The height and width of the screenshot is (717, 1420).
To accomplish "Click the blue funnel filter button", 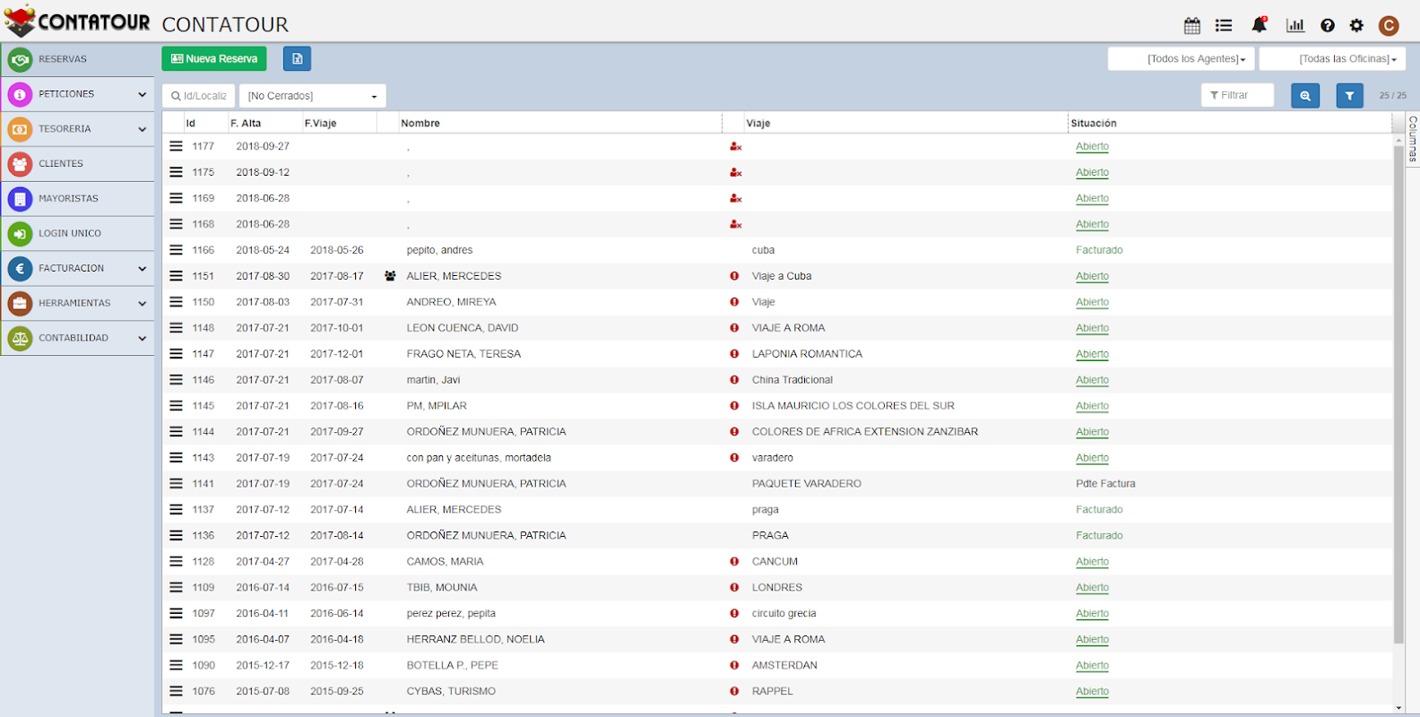I will click(x=1349, y=96).
